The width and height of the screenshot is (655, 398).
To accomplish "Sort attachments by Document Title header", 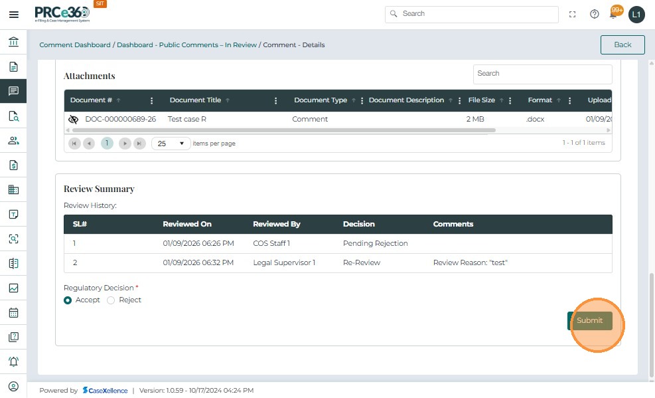I will [195, 100].
